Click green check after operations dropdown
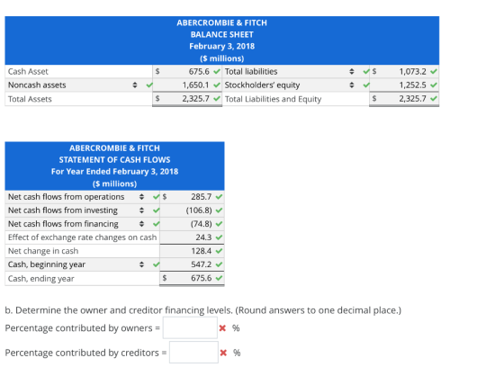The image size is (504, 367). pyautogui.click(x=157, y=197)
